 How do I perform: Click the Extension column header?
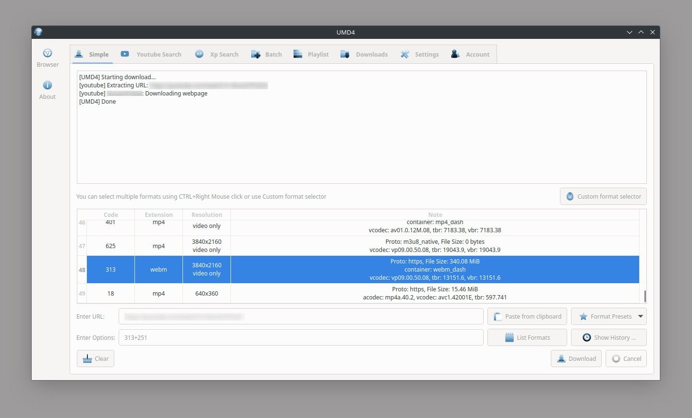[159, 215]
